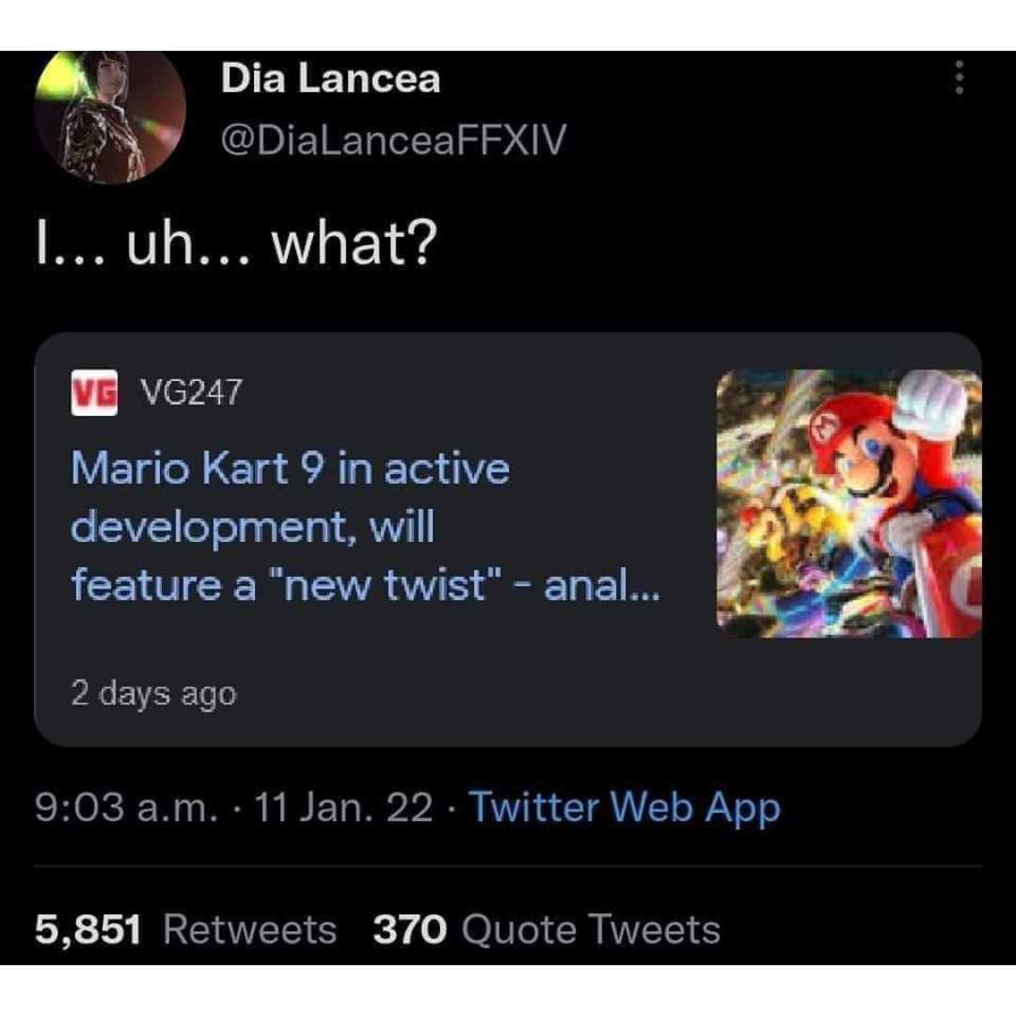Open the three-dot more options menu

coord(959,77)
